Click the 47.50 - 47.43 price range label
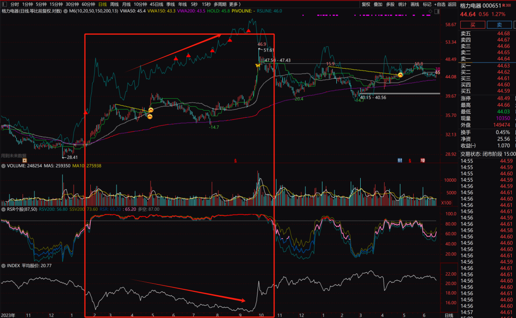The image size is (516, 318). [278, 61]
